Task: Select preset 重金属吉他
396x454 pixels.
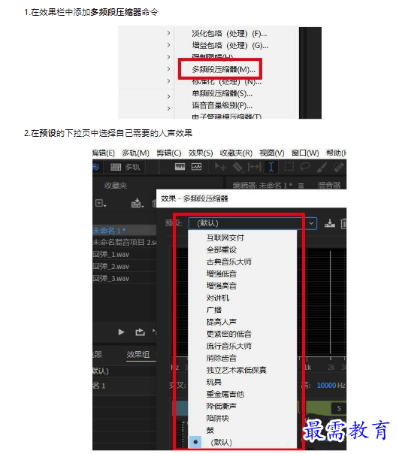Action: (225, 394)
